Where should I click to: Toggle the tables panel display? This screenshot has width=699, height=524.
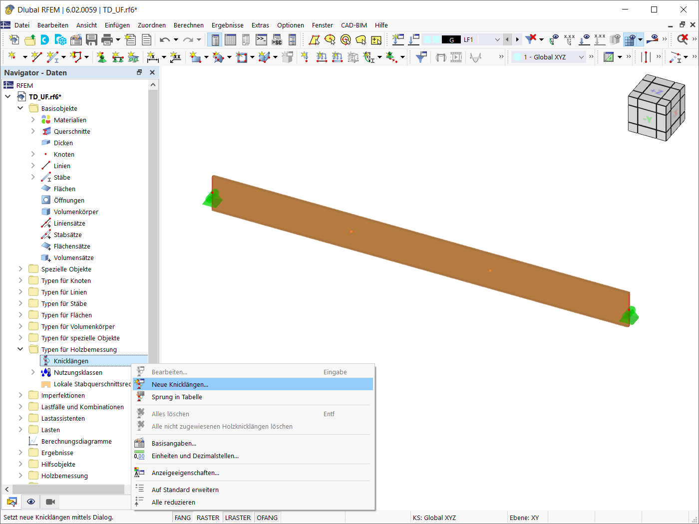coord(230,39)
